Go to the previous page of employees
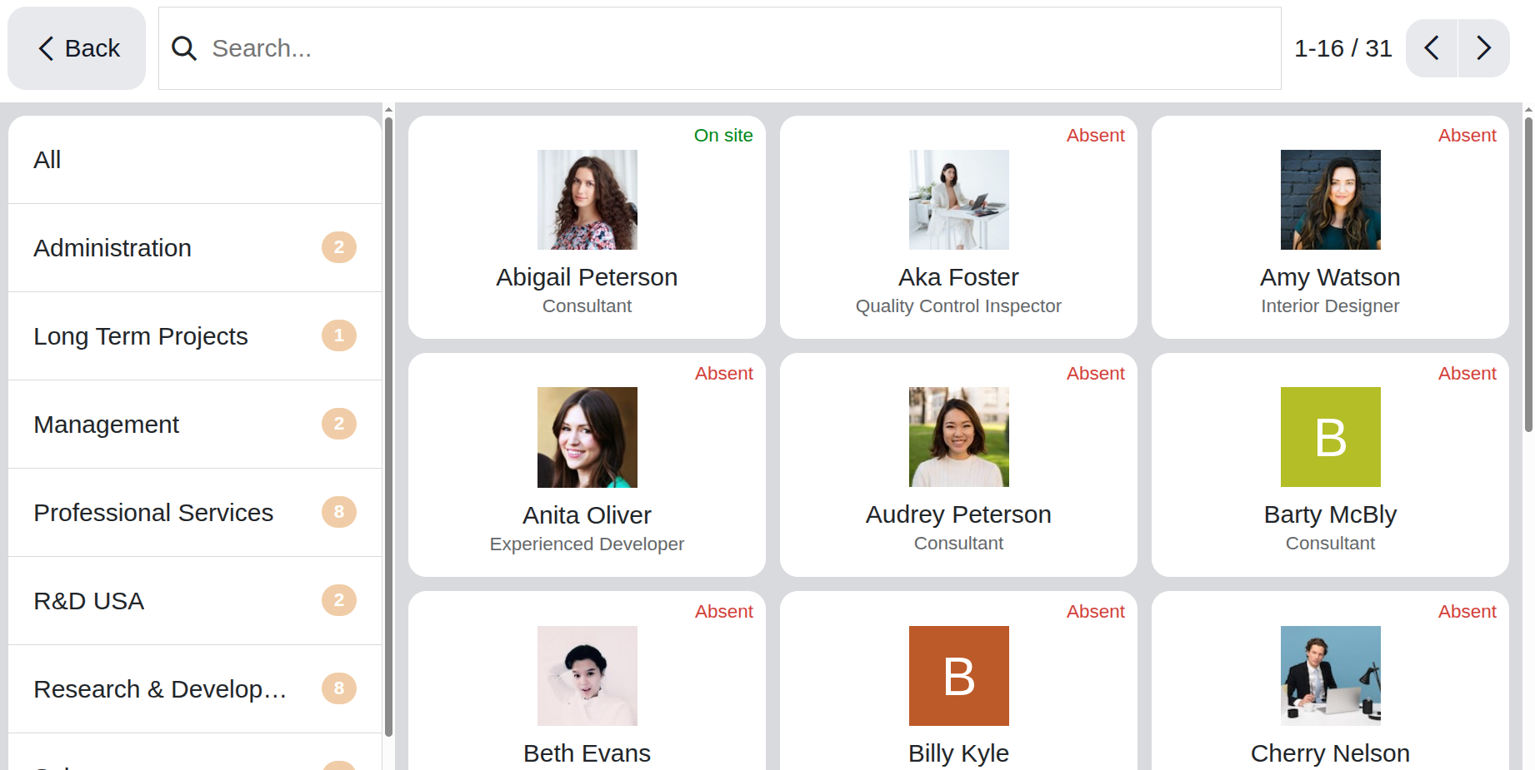Image resolution: width=1535 pixels, height=770 pixels. 1432,48
